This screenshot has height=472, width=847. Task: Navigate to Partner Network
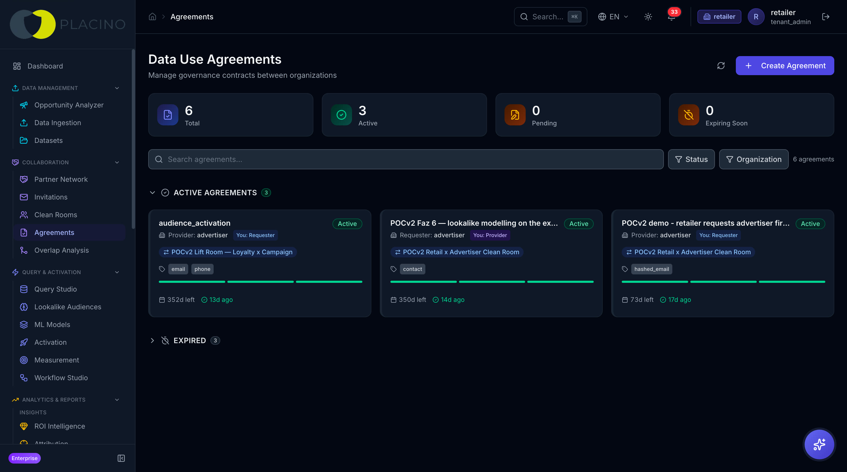click(x=70, y=179)
